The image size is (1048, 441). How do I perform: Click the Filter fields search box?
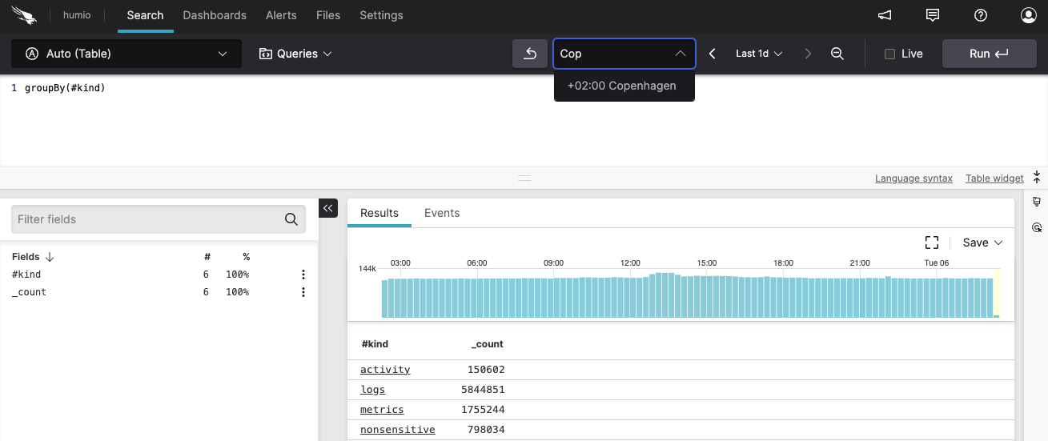[148, 219]
